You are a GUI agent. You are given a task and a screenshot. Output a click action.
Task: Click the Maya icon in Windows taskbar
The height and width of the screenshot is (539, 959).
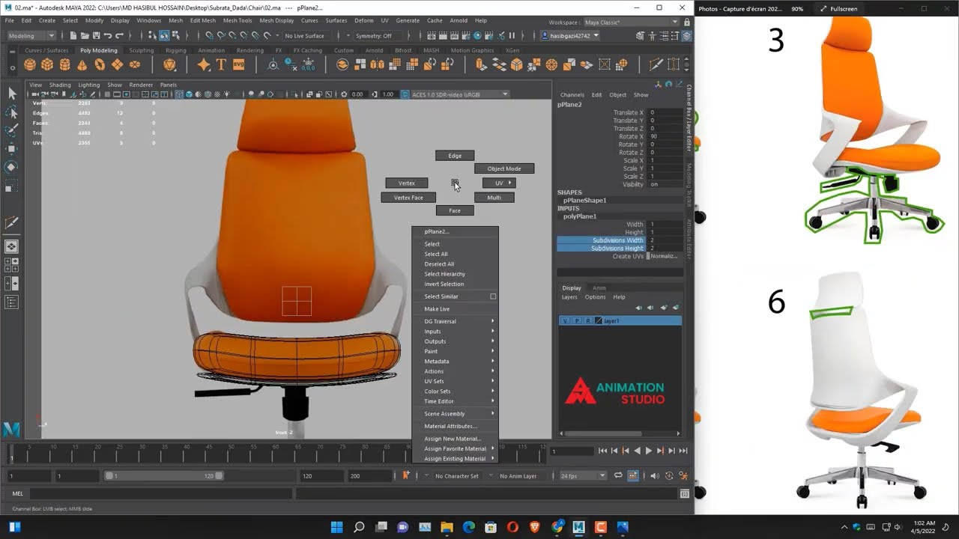pyautogui.click(x=578, y=527)
